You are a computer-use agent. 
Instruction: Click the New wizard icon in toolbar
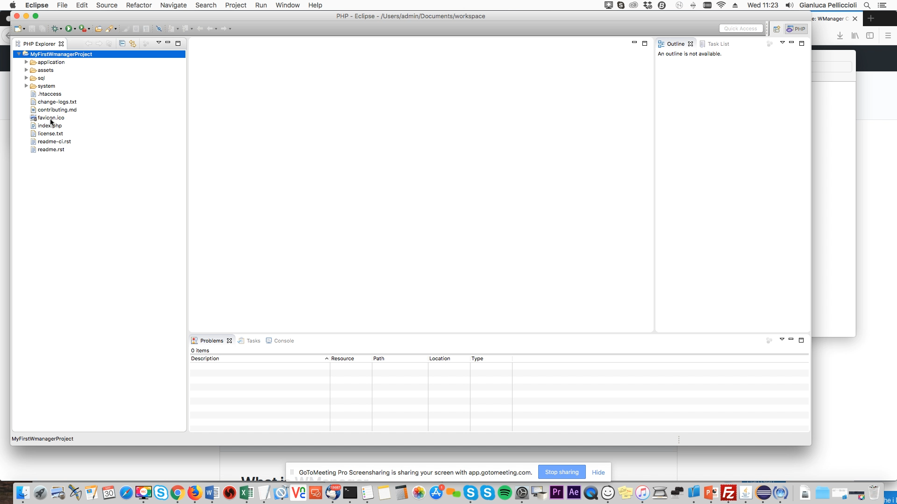18,29
